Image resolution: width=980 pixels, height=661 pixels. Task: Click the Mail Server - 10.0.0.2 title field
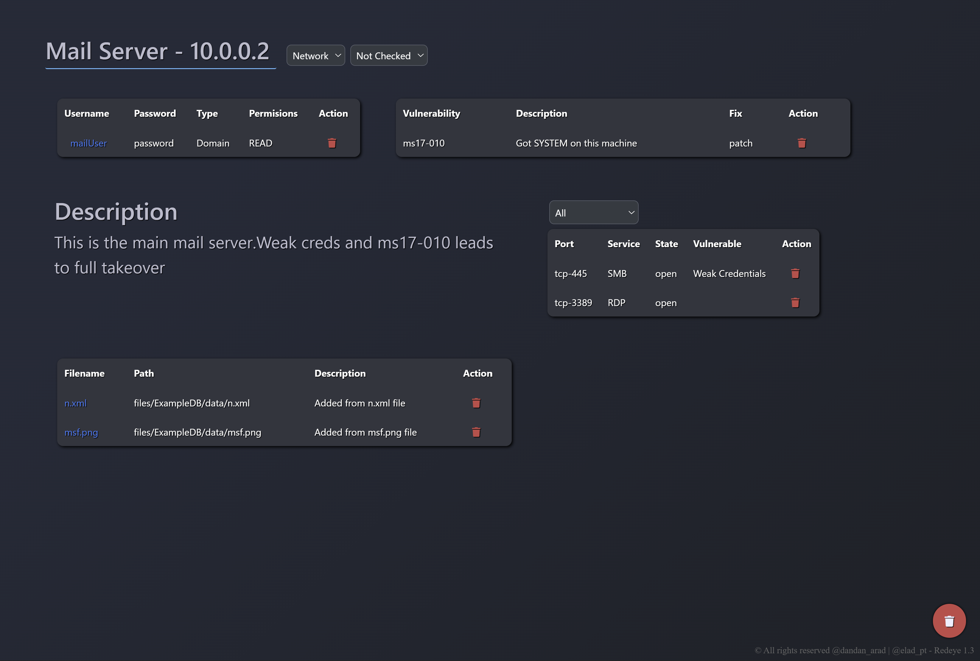click(158, 52)
